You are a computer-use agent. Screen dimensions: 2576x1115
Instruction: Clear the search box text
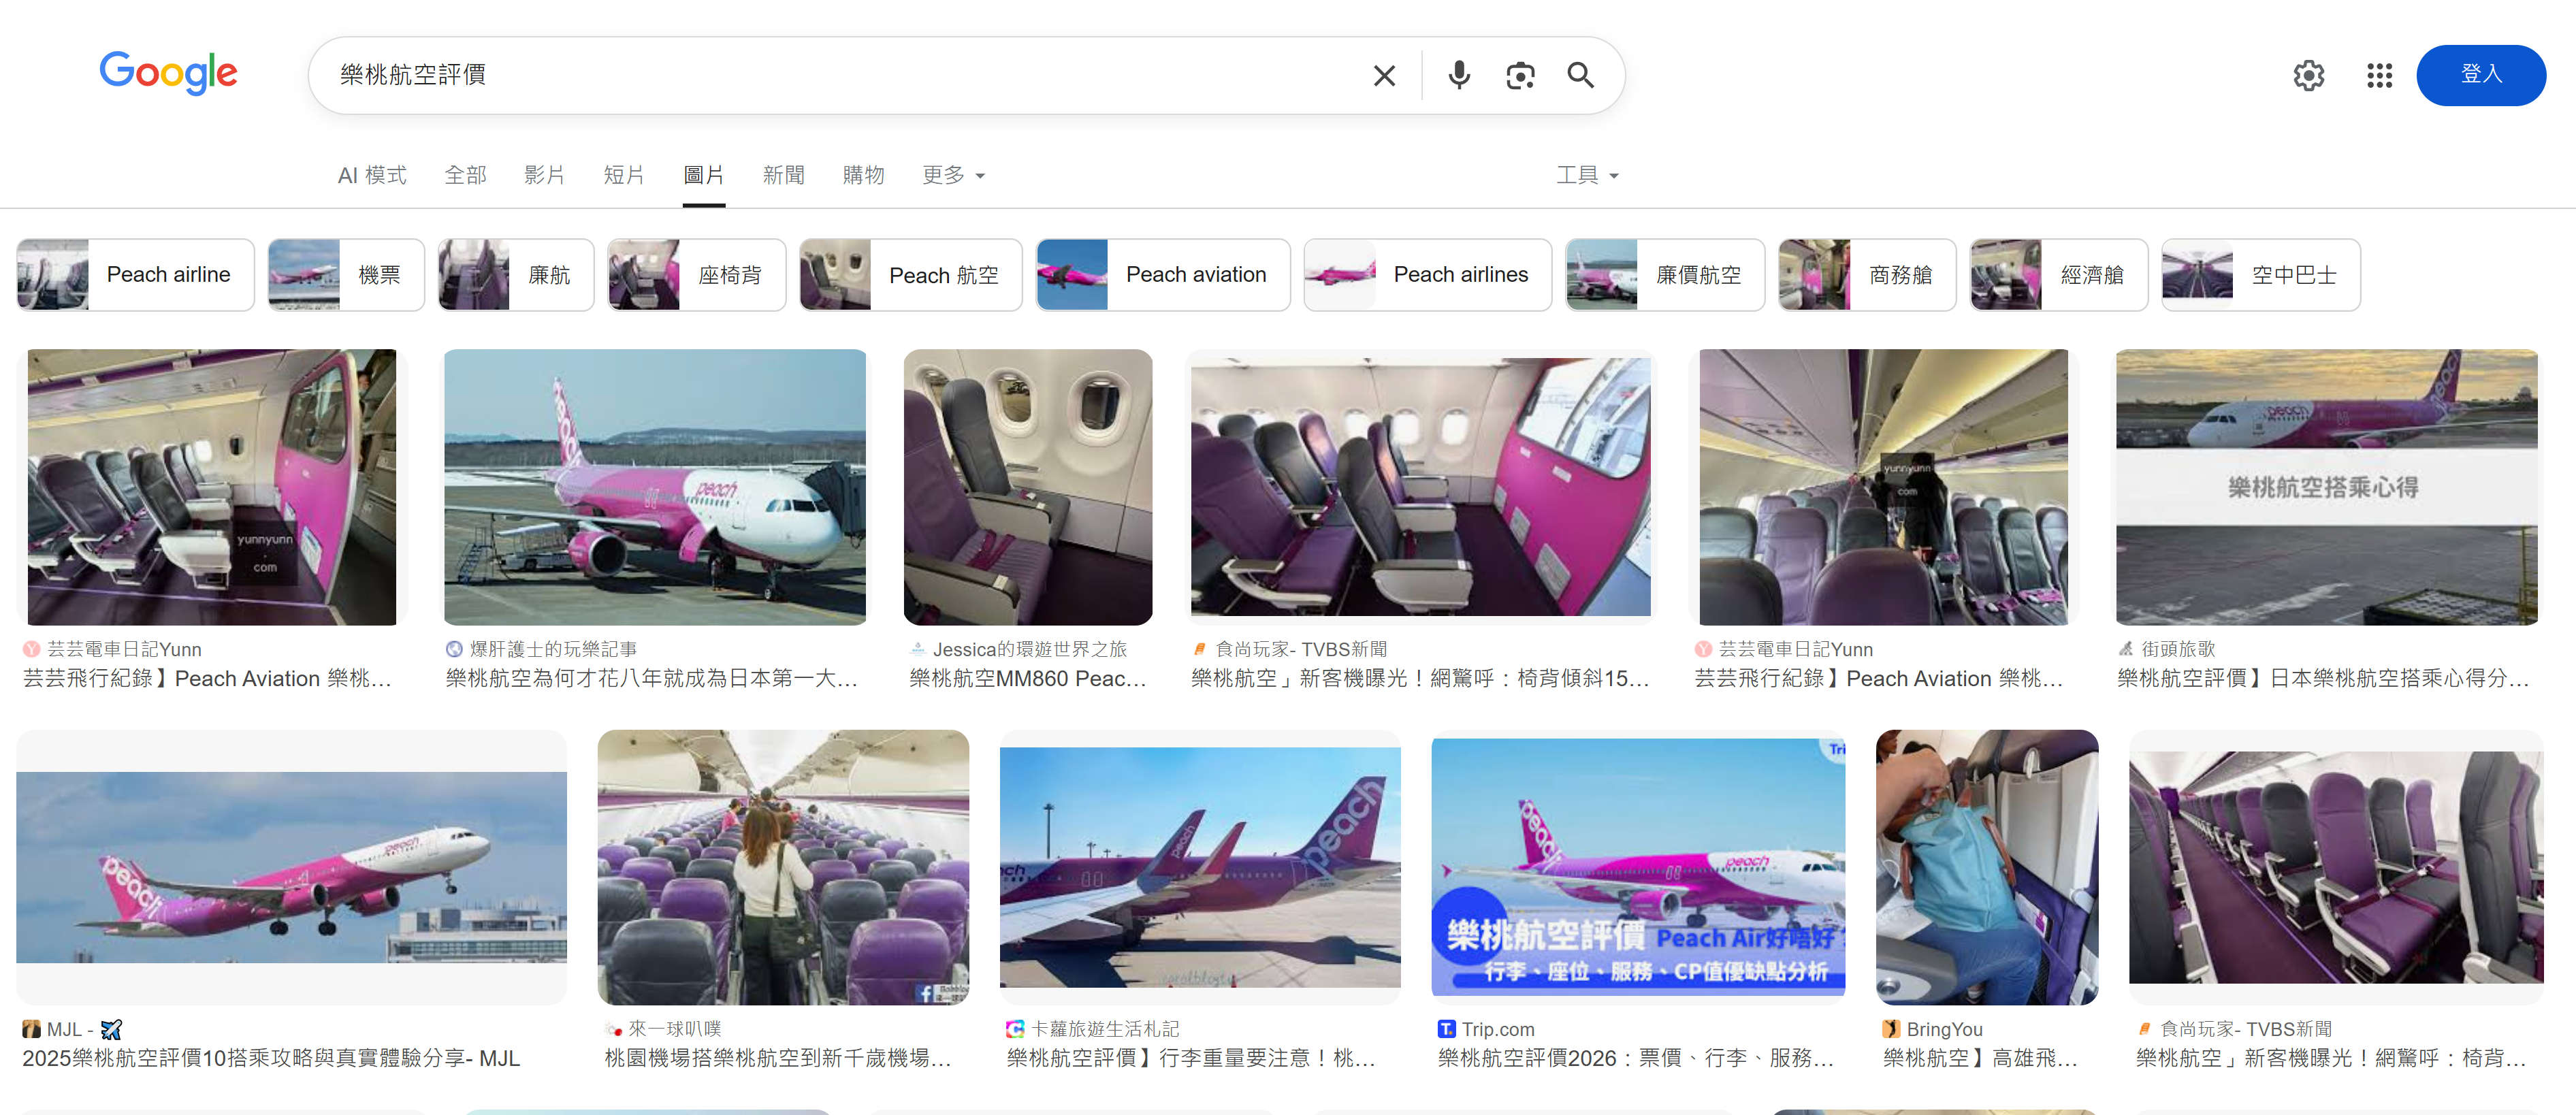[x=1384, y=76]
